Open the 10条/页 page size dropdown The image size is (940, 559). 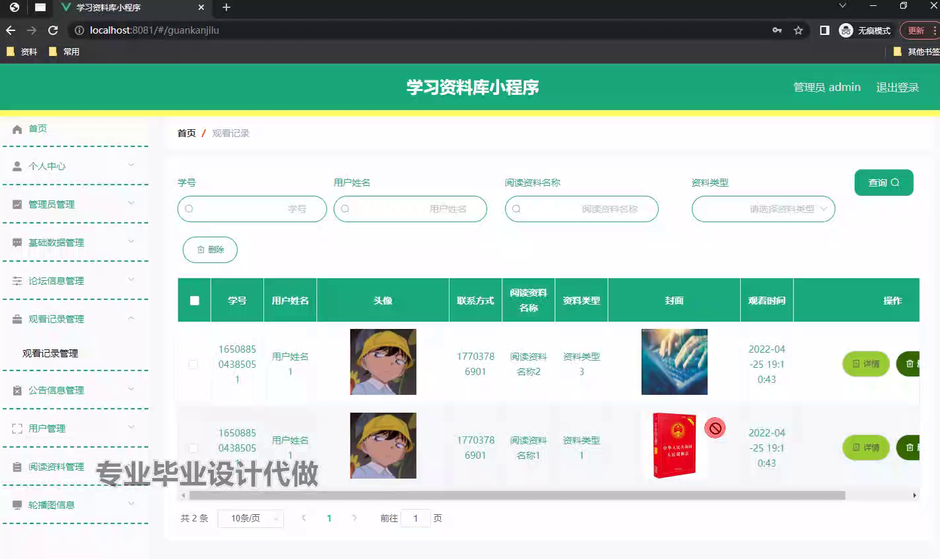[x=251, y=518]
